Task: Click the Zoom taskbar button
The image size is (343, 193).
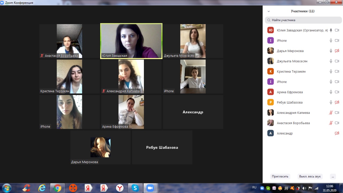Action: [150, 188]
